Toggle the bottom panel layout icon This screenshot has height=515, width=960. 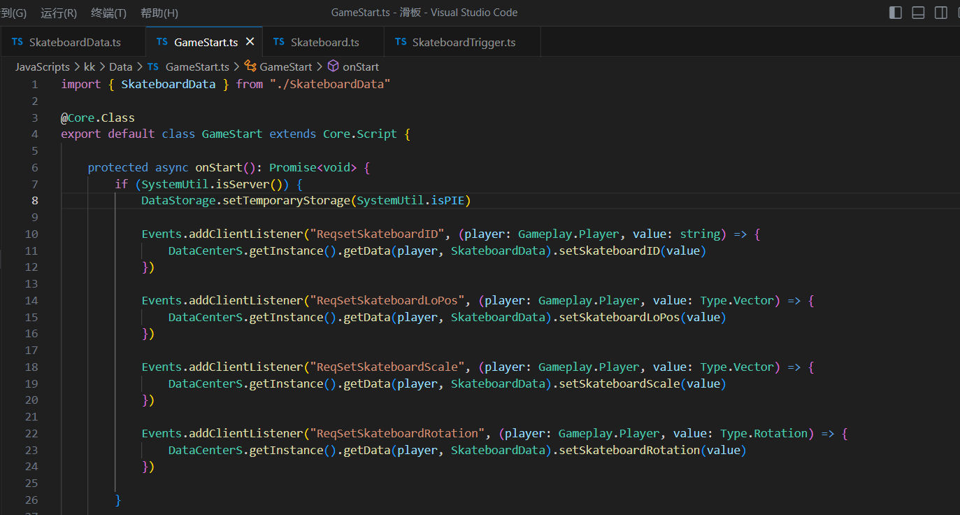pos(919,13)
